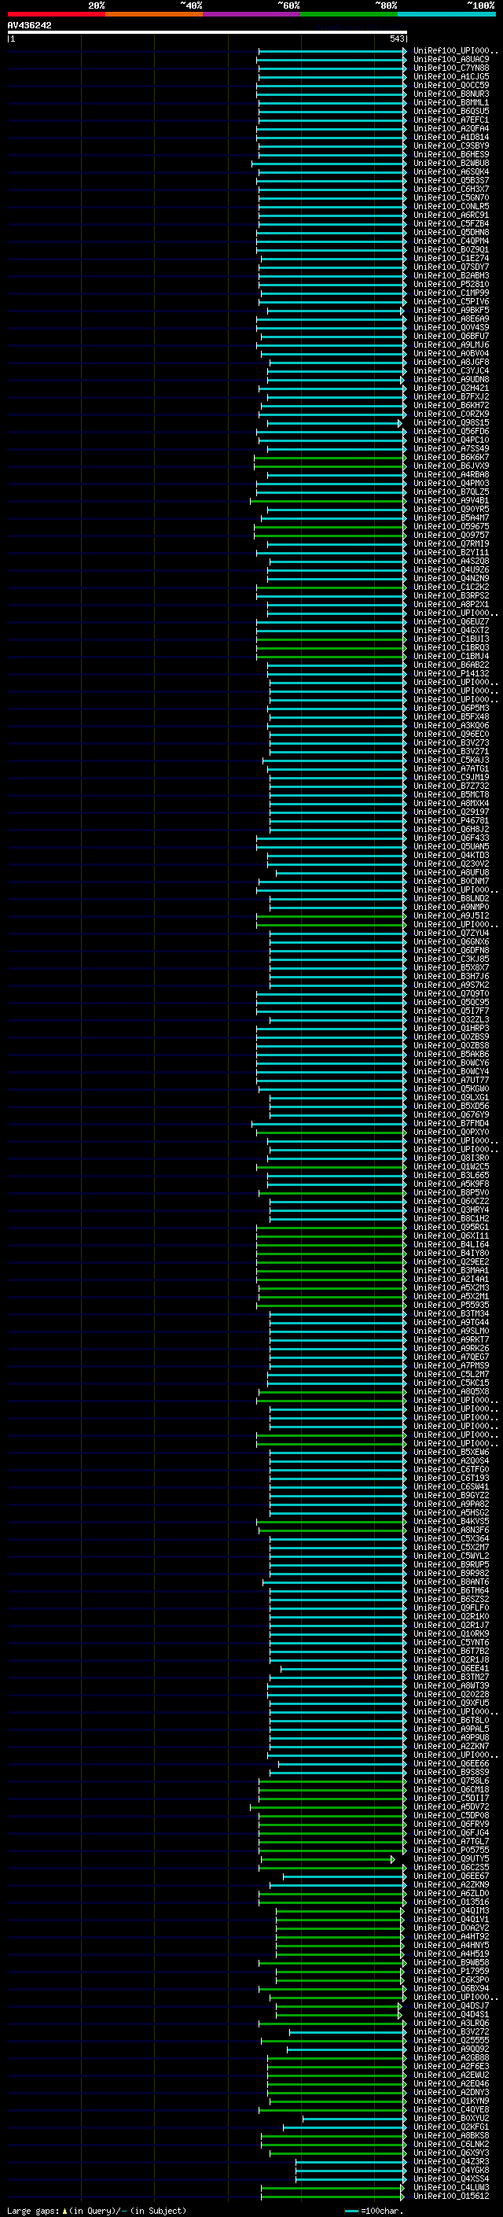Select hit label UniRef100_Q6BFU7

click(451, 336)
